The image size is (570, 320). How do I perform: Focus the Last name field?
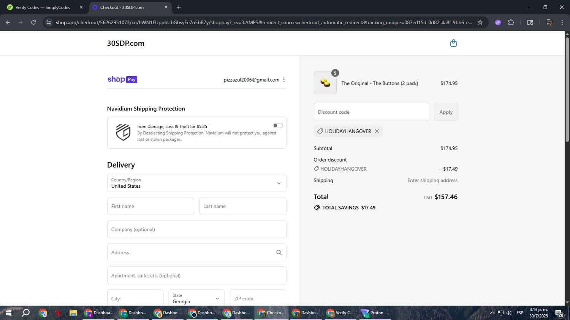tap(242, 206)
